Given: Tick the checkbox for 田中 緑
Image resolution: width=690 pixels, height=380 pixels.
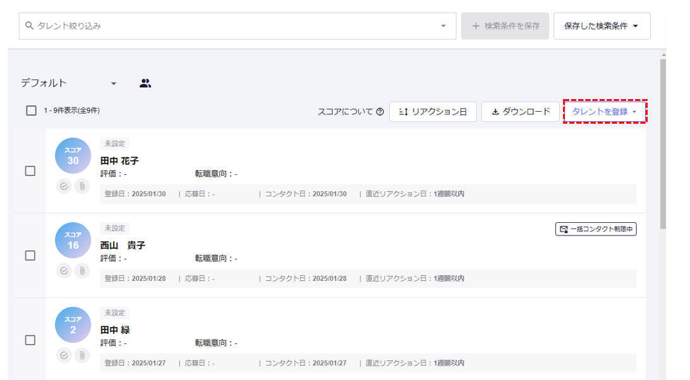Looking at the screenshot, I should pyautogui.click(x=30, y=340).
